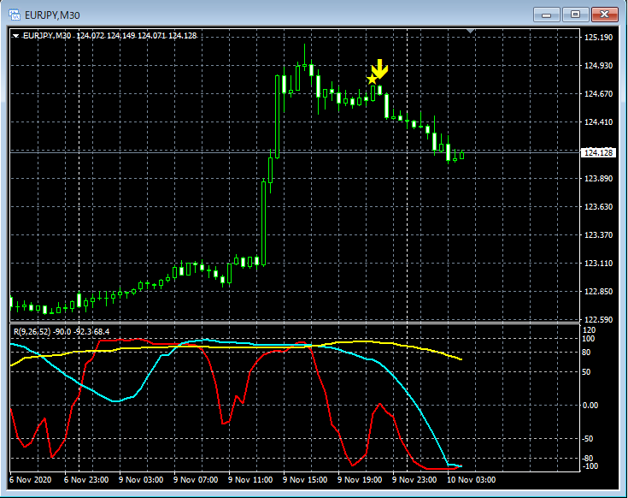Click the 124.930 price scale value

[x=598, y=65]
